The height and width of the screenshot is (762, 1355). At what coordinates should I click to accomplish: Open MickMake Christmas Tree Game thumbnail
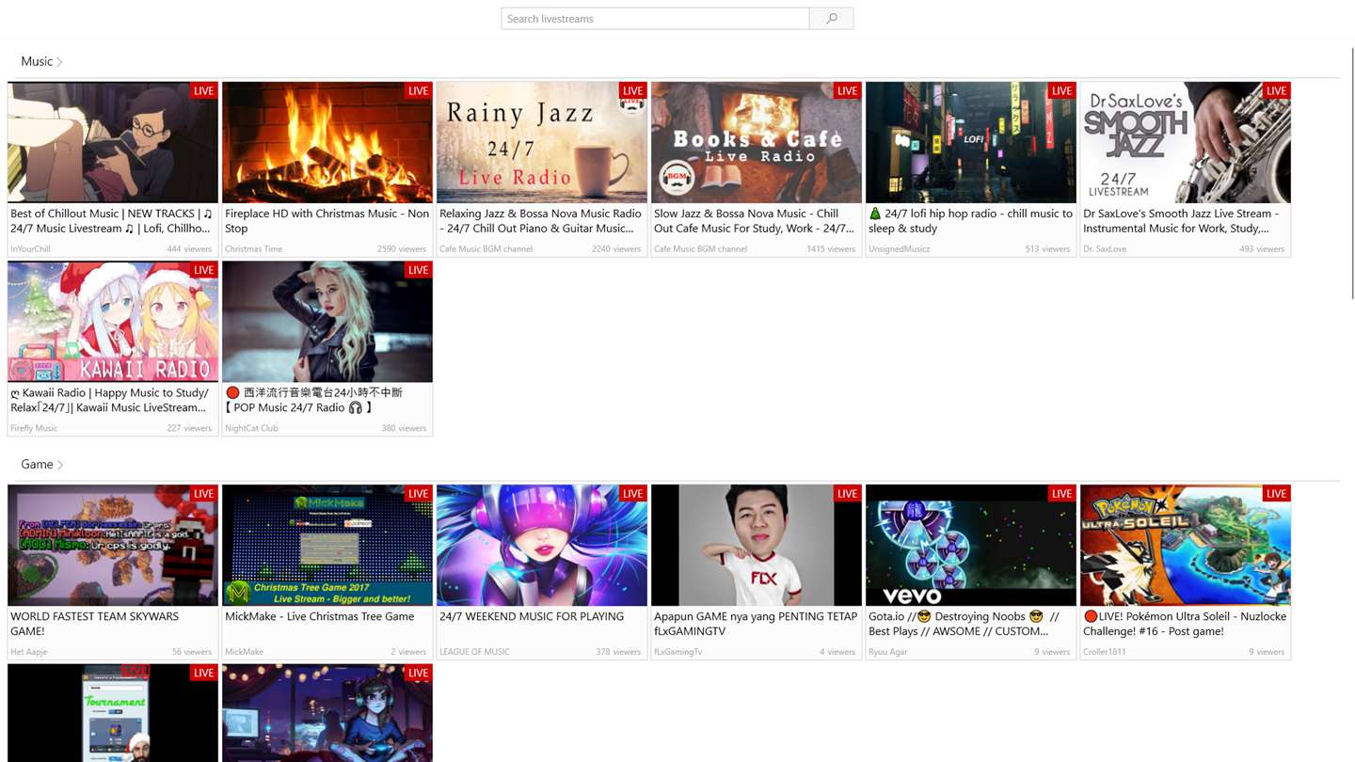[x=327, y=546]
